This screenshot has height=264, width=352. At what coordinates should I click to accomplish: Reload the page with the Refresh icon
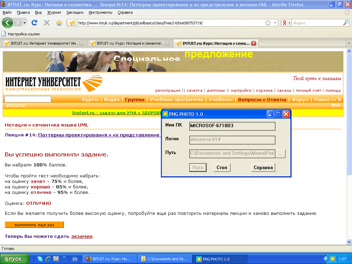[34, 23]
